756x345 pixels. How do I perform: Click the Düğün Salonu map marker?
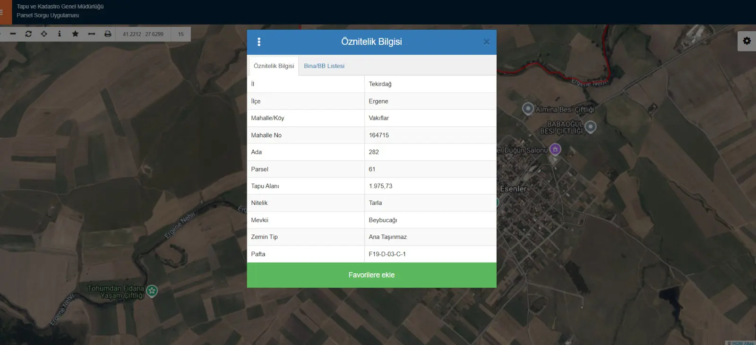click(556, 149)
